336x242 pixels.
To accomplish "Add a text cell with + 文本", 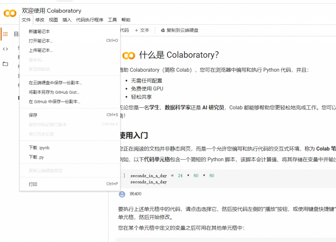I will [142, 31].
